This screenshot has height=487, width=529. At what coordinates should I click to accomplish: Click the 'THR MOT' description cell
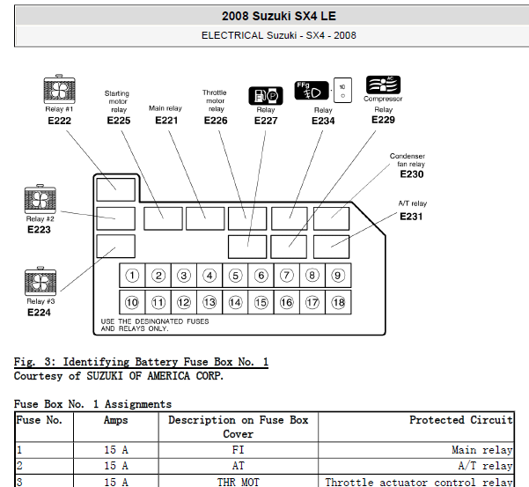[x=239, y=482]
